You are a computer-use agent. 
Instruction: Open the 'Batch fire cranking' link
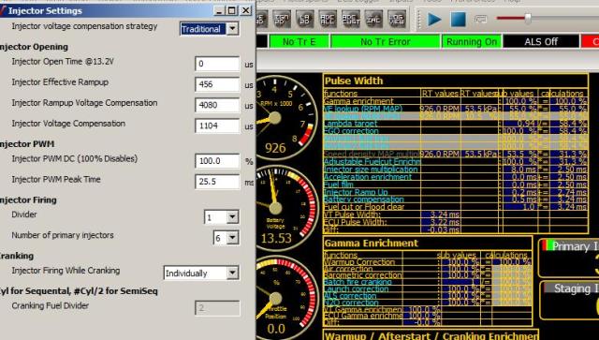coord(358,282)
